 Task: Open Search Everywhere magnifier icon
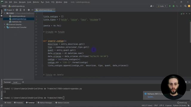pos(185,6)
